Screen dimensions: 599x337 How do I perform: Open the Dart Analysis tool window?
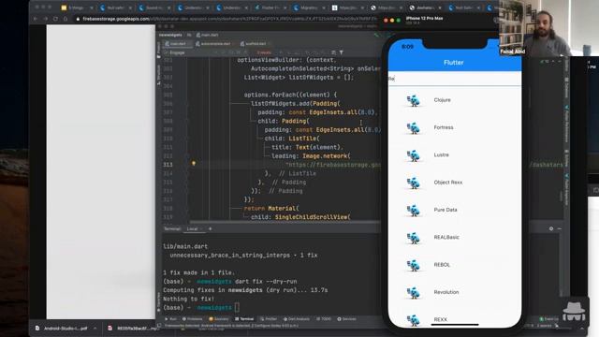click(x=297, y=319)
